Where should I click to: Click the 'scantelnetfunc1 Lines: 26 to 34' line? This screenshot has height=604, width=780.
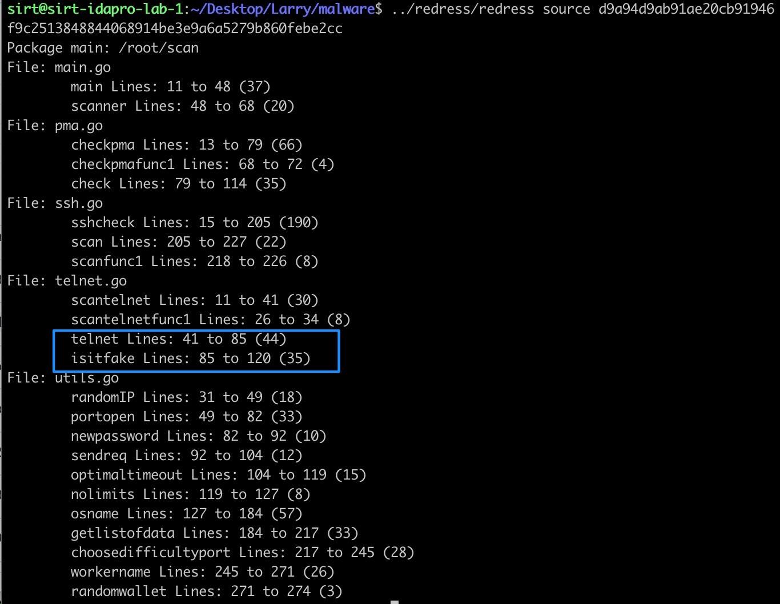click(x=210, y=320)
